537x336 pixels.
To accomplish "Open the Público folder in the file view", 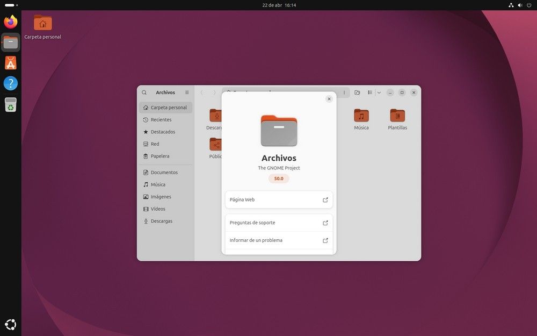I will click(x=215, y=148).
